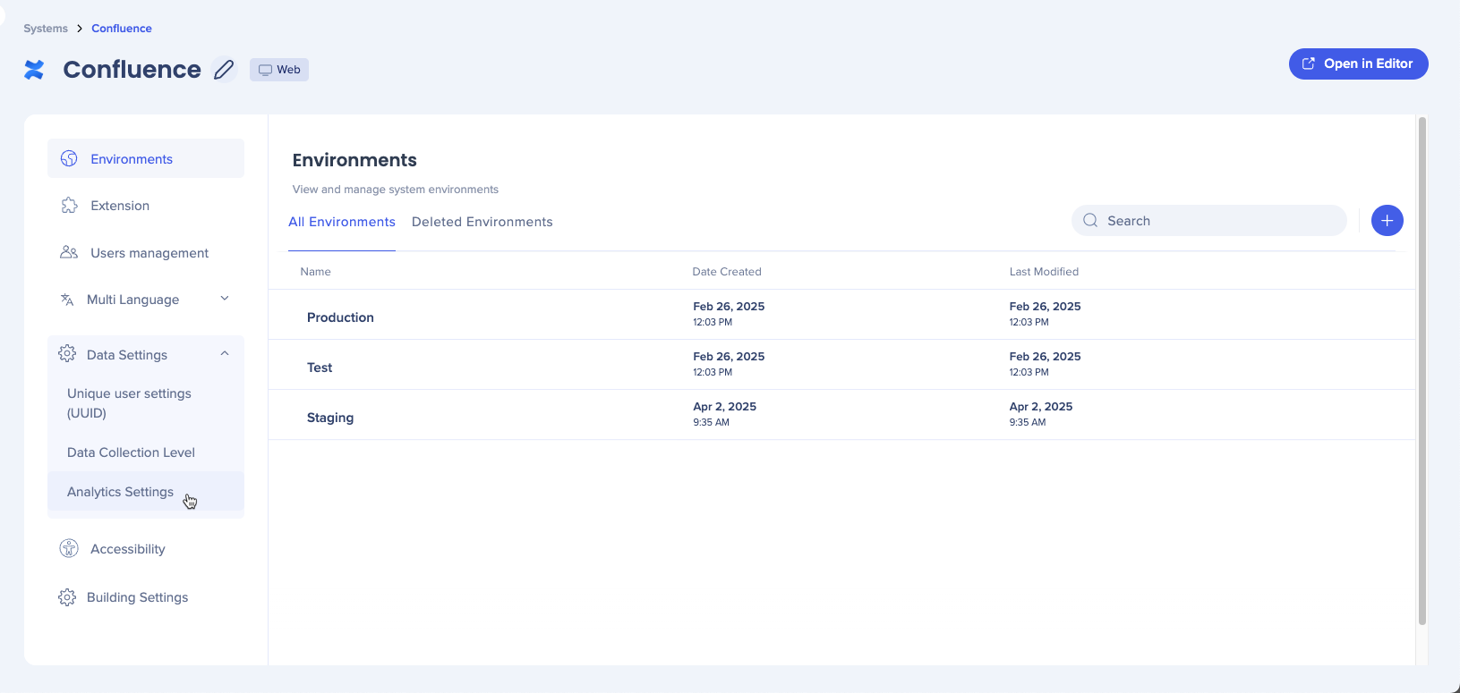
Task: Open Building Settings gear item
Action: (x=67, y=597)
